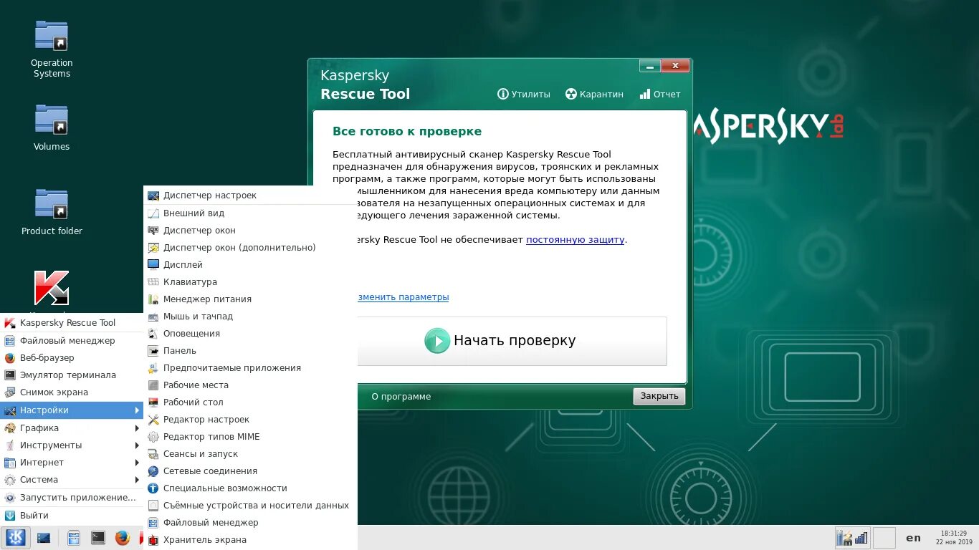Screen dimensions: 979x550
Task: Open Рабочий стол settings entry
Action: pos(250,402)
